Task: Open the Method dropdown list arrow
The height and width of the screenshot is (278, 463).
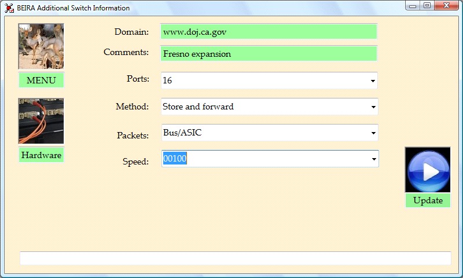Action: [373, 107]
